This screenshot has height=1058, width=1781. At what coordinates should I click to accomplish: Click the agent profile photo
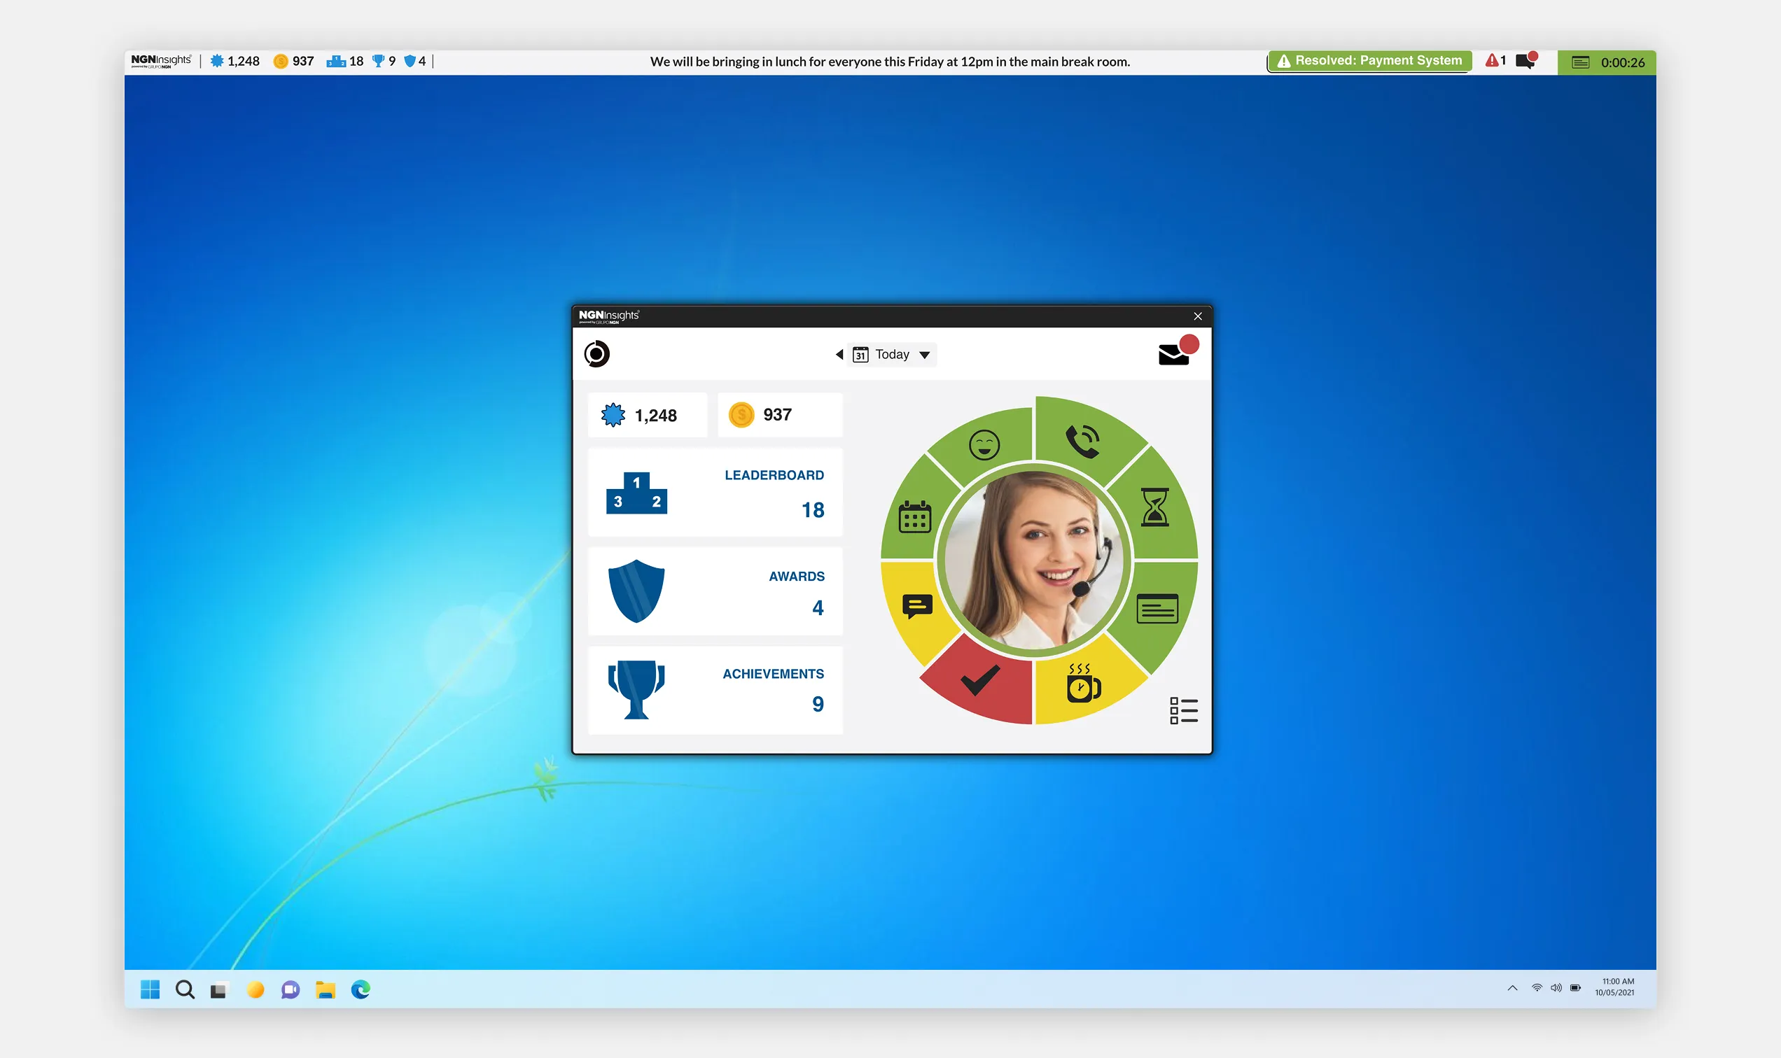(1033, 560)
